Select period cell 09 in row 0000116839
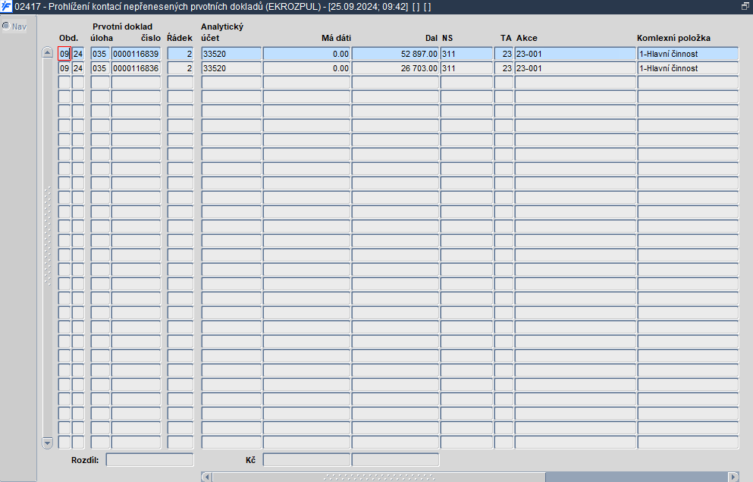 (x=64, y=54)
